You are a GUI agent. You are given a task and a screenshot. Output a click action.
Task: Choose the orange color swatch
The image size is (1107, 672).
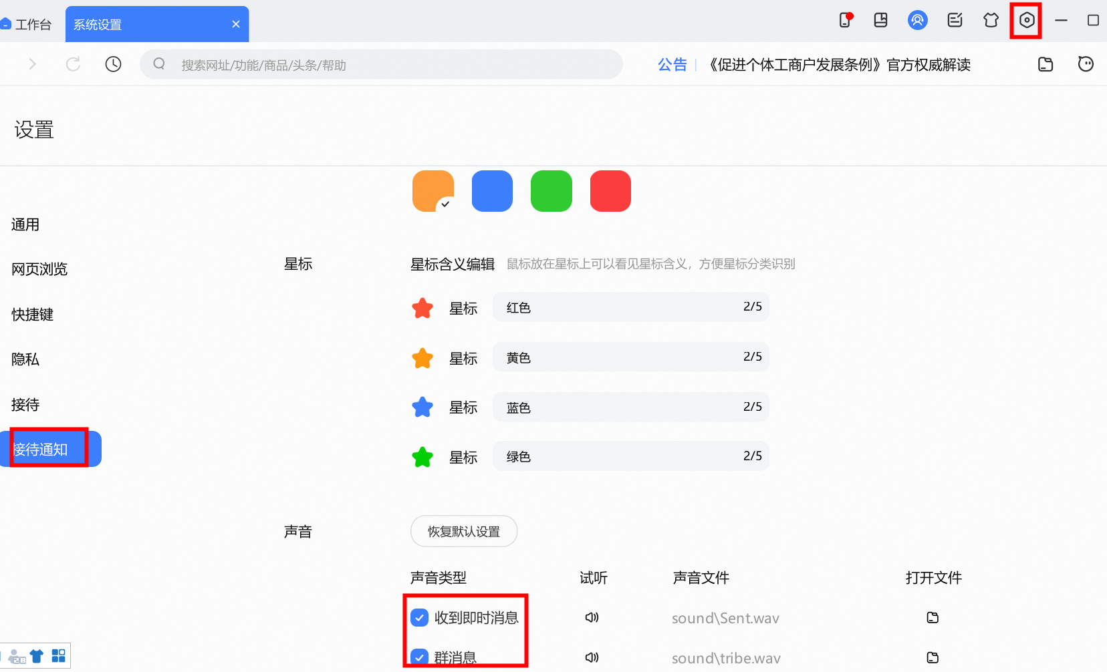pos(433,191)
